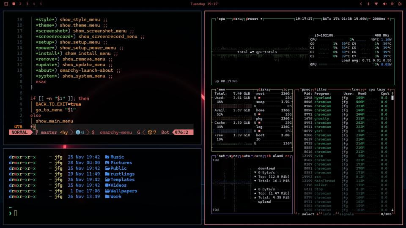Click the Bluetooth icon in the top bar
Image resolution: width=406 pixels, height=228 pixels.
pyautogui.click(x=368, y=4)
